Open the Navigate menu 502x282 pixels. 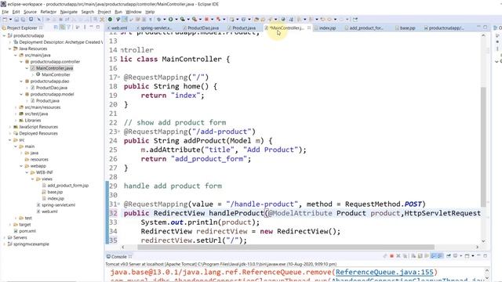[x=69, y=12]
